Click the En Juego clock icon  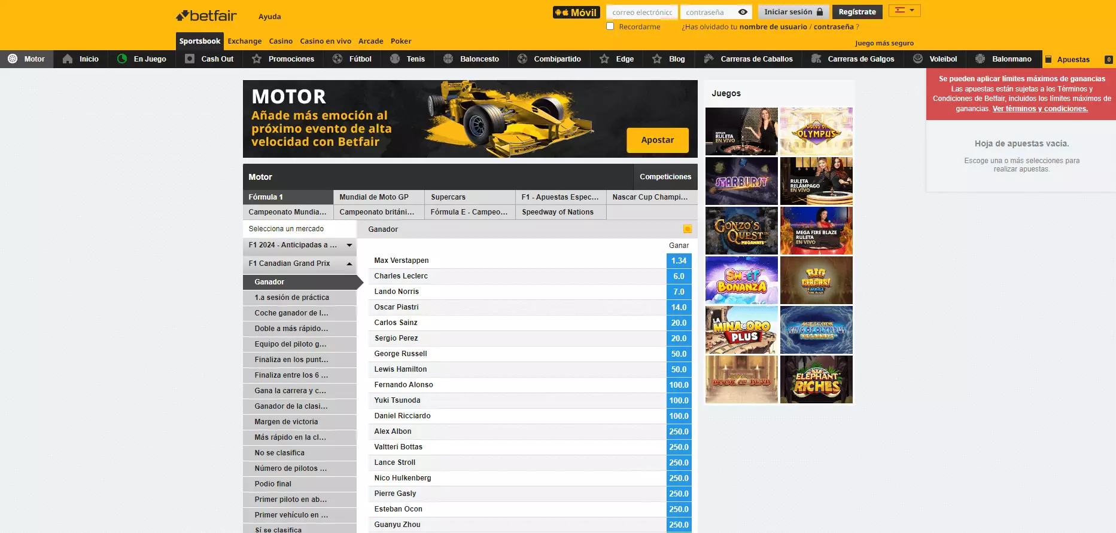[x=122, y=59]
